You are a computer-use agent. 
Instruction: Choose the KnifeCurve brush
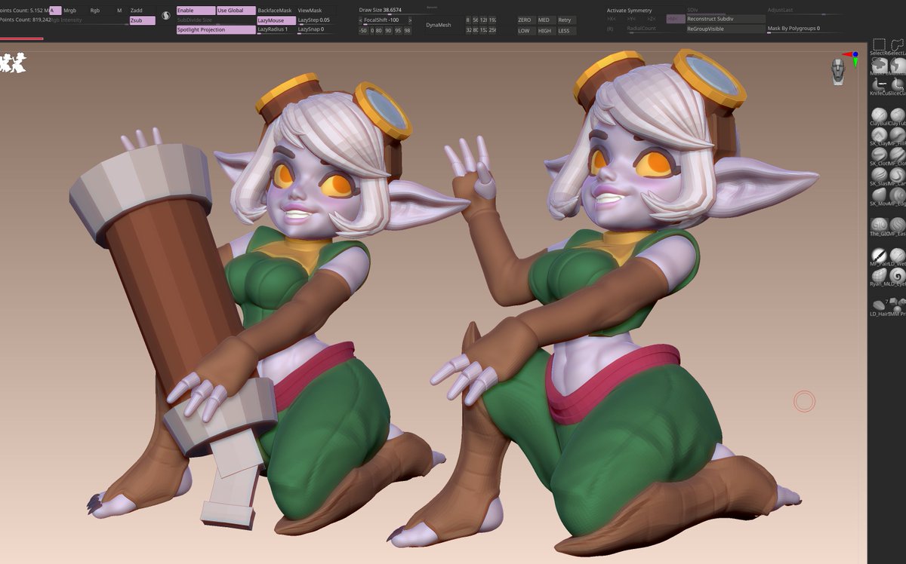[x=879, y=85]
